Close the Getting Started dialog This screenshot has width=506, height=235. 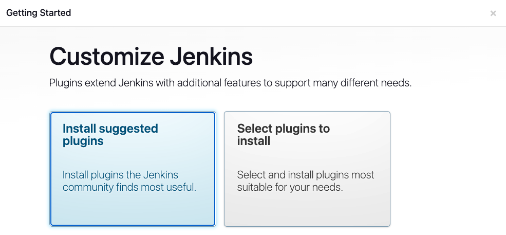tap(493, 13)
